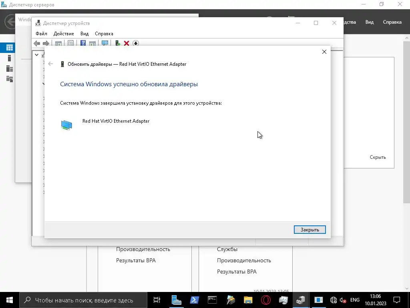Click the disable device down-arrow icon
The image size is (410, 308).
pyautogui.click(x=135, y=43)
